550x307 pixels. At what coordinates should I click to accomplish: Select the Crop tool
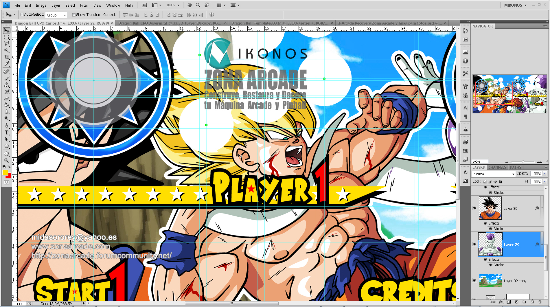(7, 57)
